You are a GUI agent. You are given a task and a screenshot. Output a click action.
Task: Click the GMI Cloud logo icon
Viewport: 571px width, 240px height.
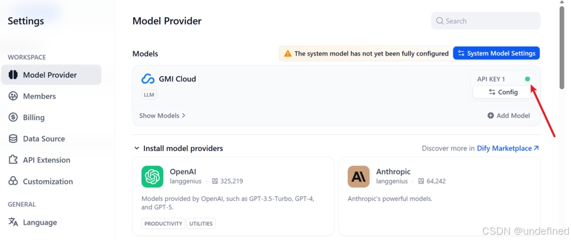(148, 79)
